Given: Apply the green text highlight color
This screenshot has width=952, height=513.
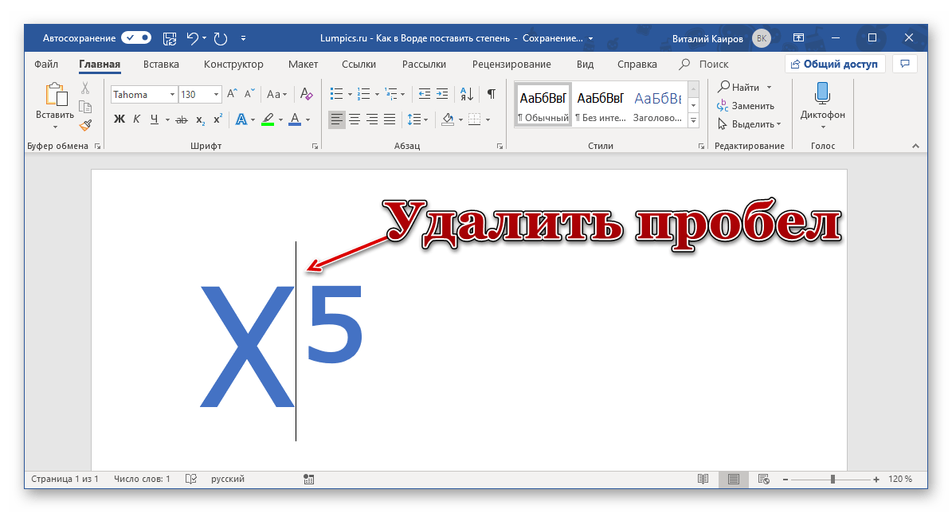Looking at the screenshot, I should tap(268, 119).
